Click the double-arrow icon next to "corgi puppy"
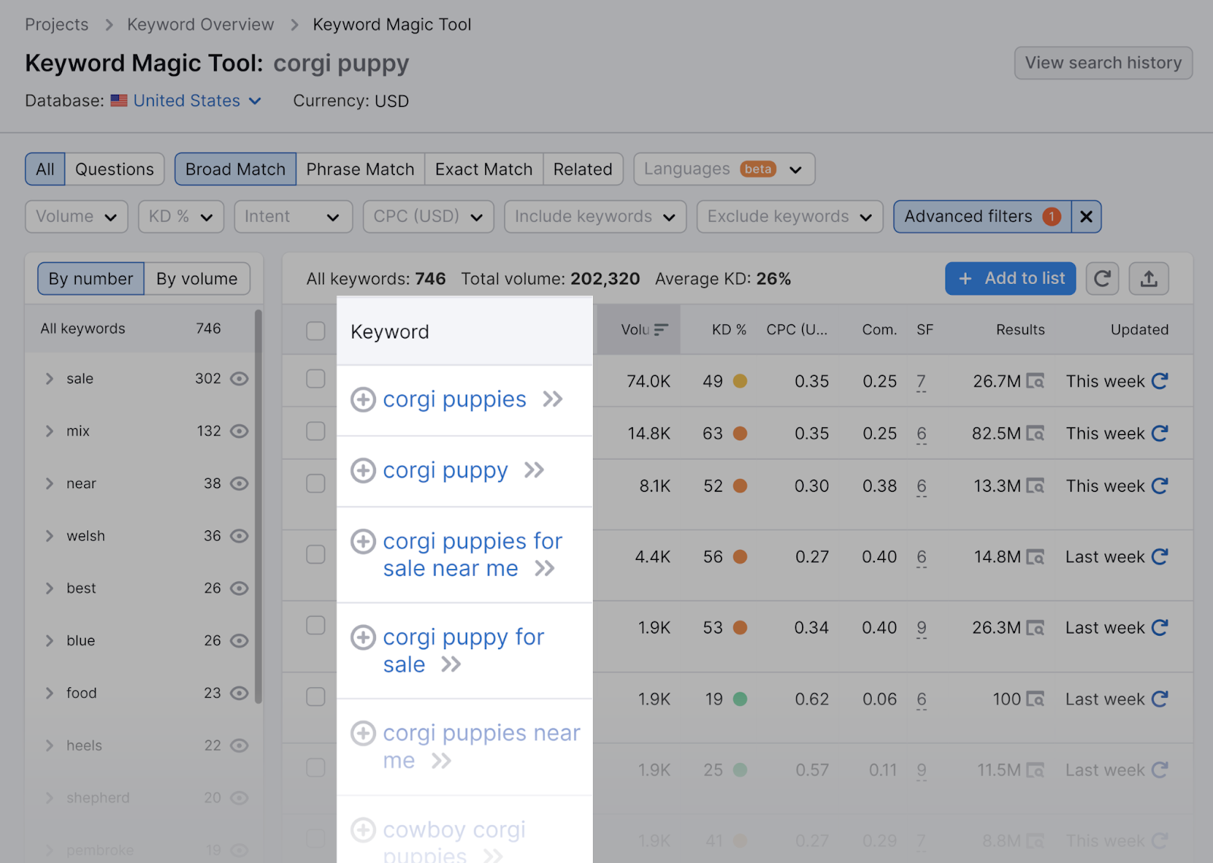 pos(534,471)
